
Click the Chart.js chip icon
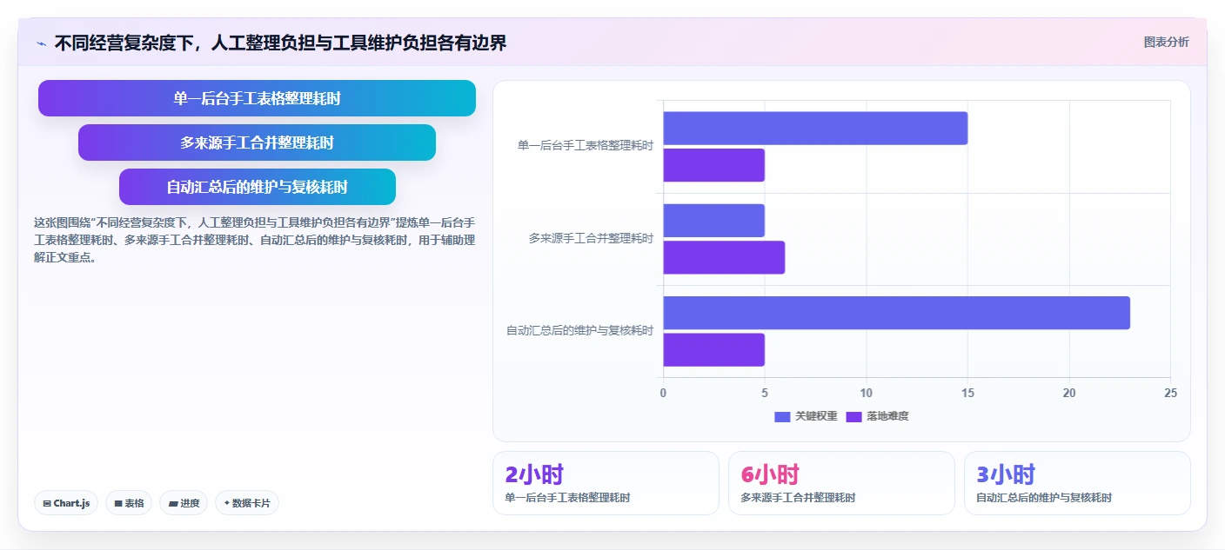tap(47, 503)
